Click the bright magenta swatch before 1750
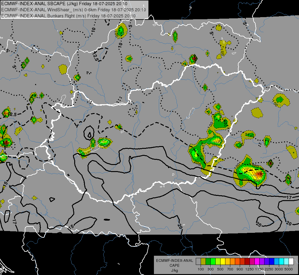 (257, 262)
